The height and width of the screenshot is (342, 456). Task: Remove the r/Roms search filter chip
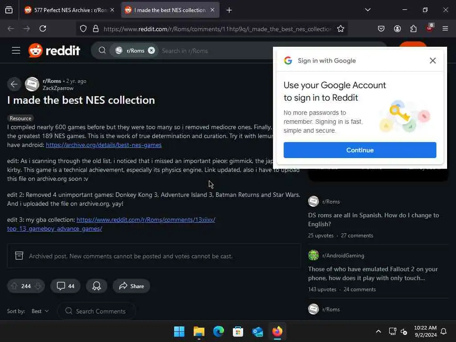pyautogui.click(x=151, y=51)
